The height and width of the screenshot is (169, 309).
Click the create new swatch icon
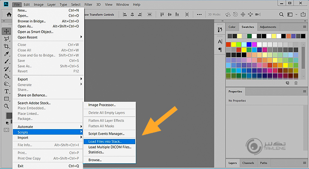click(x=287, y=83)
